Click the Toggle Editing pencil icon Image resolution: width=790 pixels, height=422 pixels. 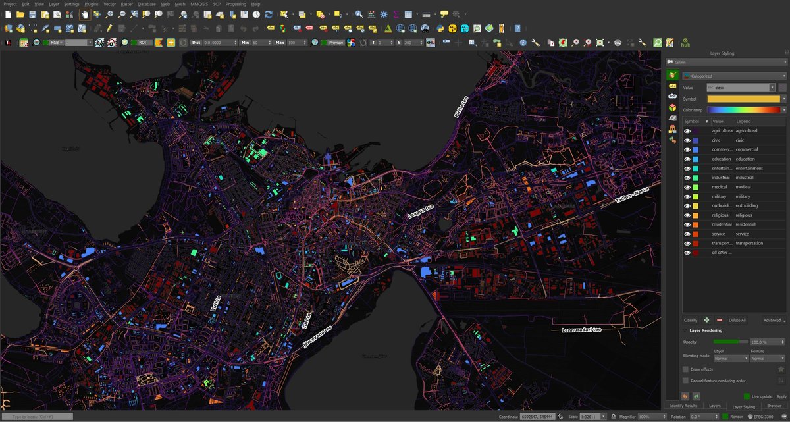(109, 28)
